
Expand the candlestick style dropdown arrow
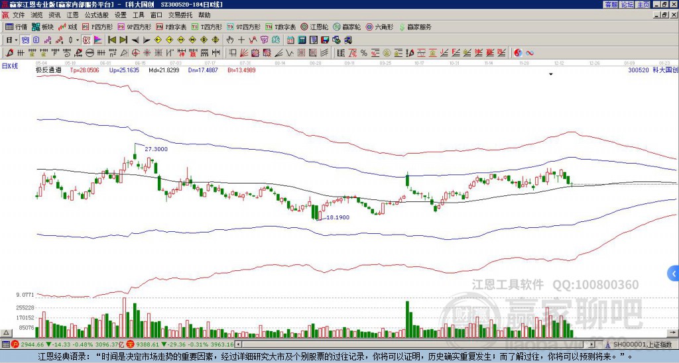(x=78, y=40)
